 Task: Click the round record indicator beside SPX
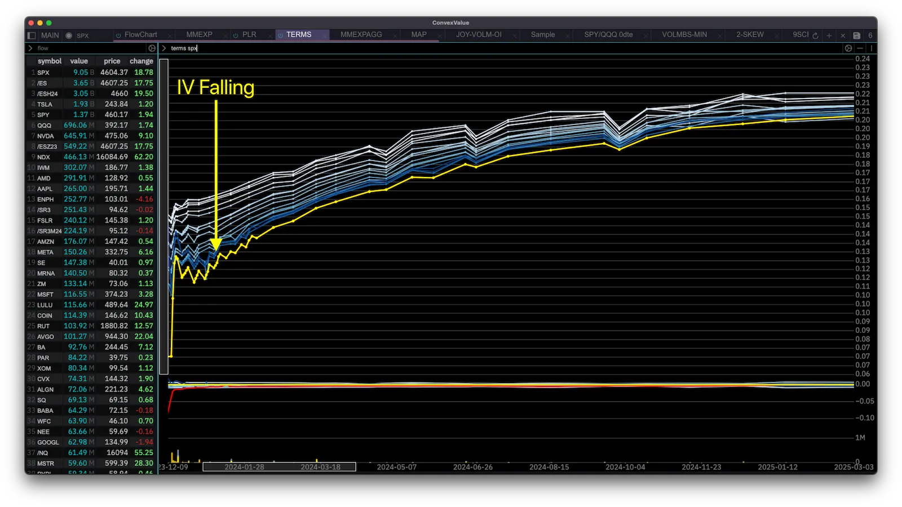click(69, 35)
